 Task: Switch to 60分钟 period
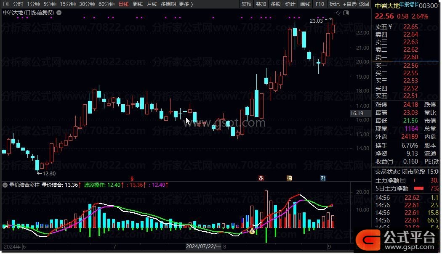(106, 4)
